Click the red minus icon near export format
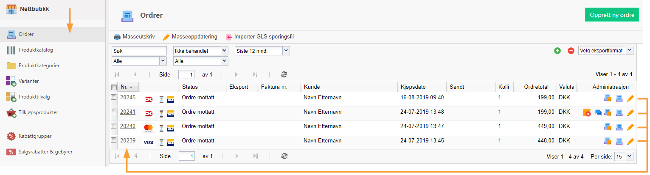This screenshot has height=175, width=650. click(x=571, y=51)
